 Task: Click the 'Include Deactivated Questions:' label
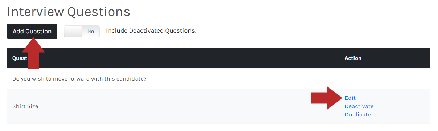[x=151, y=31]
